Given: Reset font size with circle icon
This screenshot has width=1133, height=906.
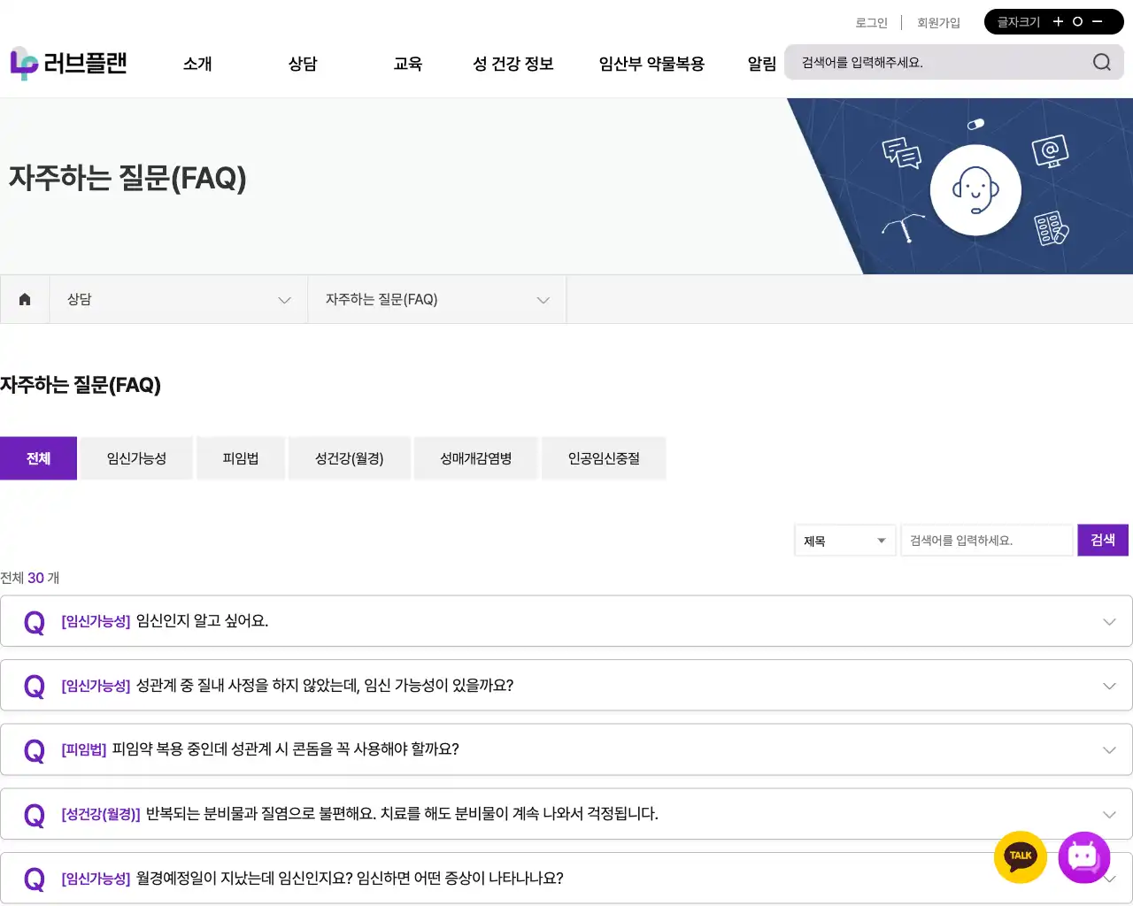Looking at the screenshot, I should coord(1077,22).
